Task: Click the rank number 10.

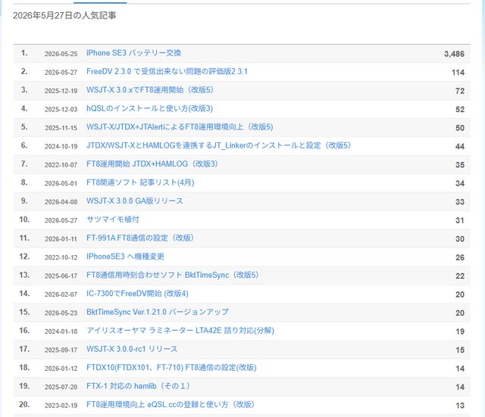Action: click(x=24, y=219)
